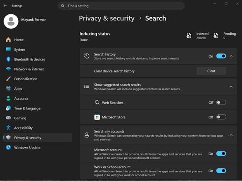Click the Accessibility figure icon
The width and height of the screenshot is (242, 181).
point(8,128)
